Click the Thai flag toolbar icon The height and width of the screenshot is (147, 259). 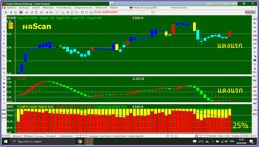tap(21, 13)
